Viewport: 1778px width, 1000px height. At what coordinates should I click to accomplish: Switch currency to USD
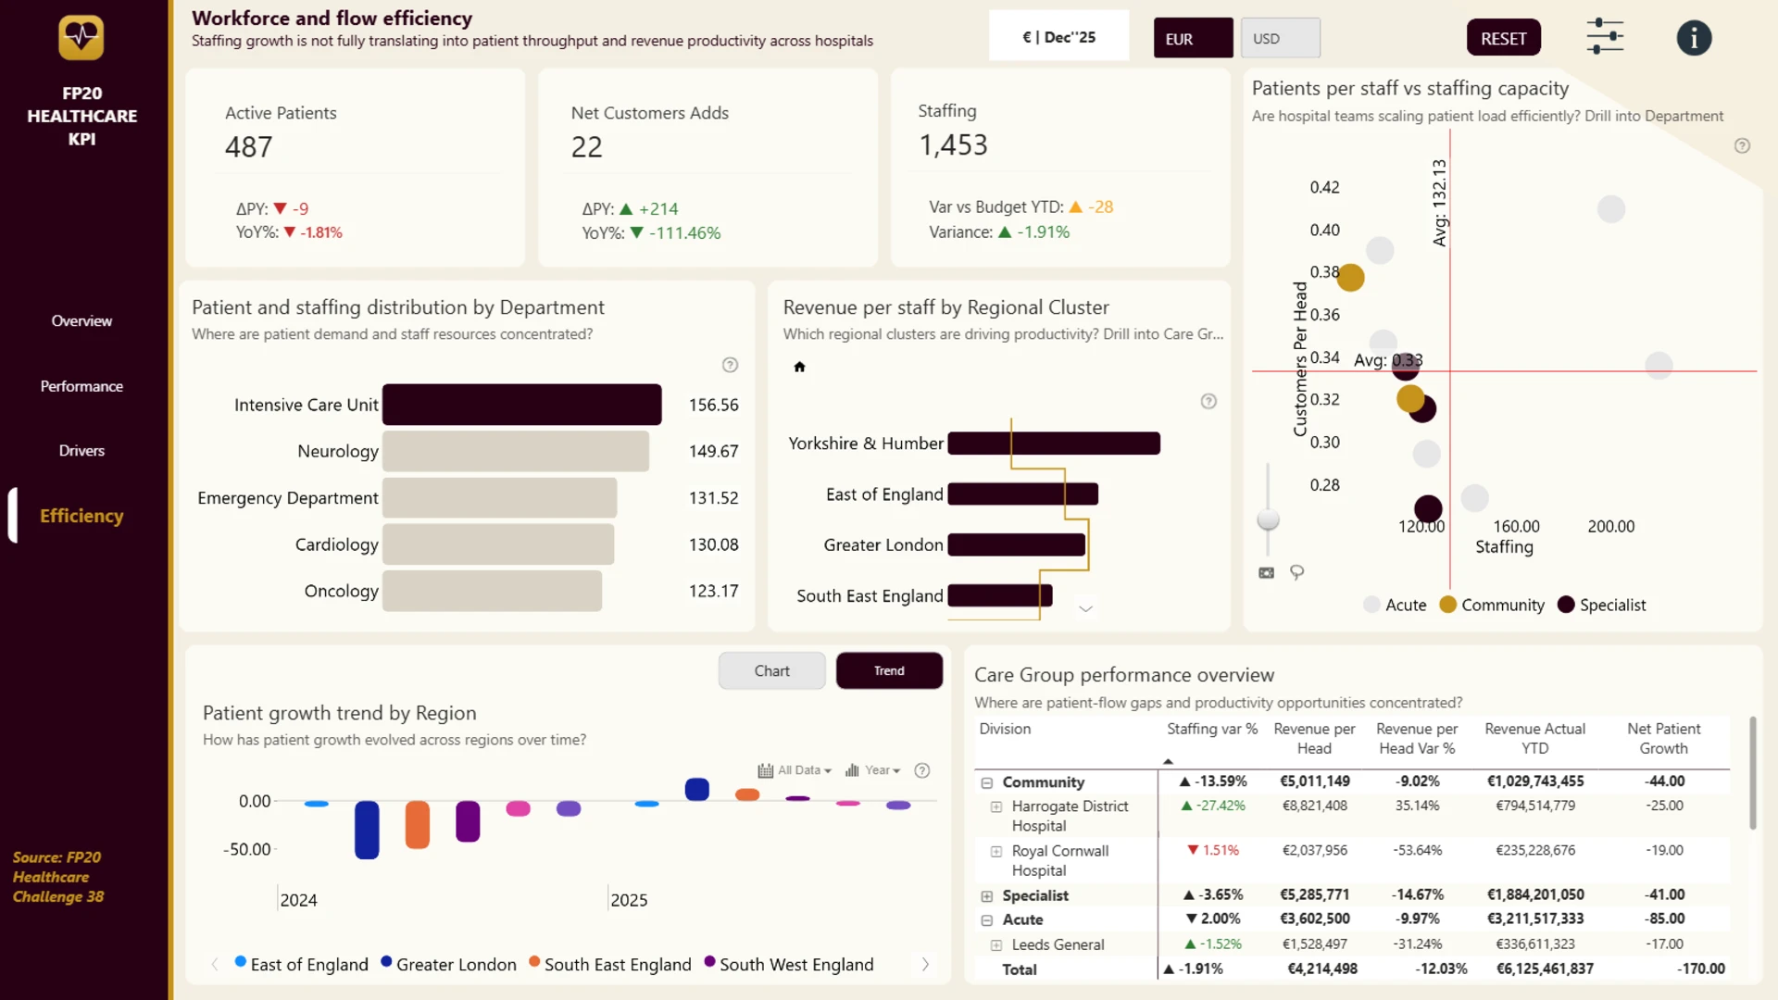[1280, 38]
